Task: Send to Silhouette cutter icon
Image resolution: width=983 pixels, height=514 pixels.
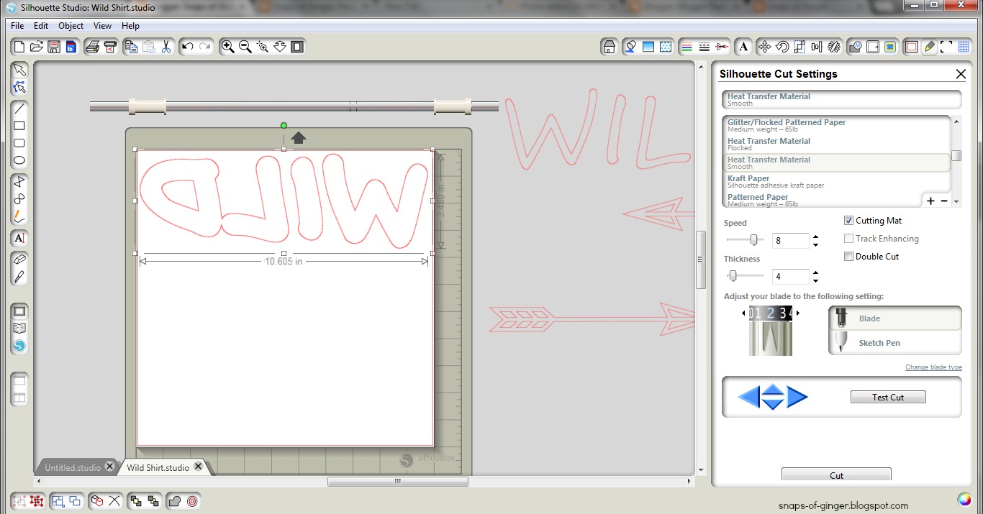Action: pos(110,47)
